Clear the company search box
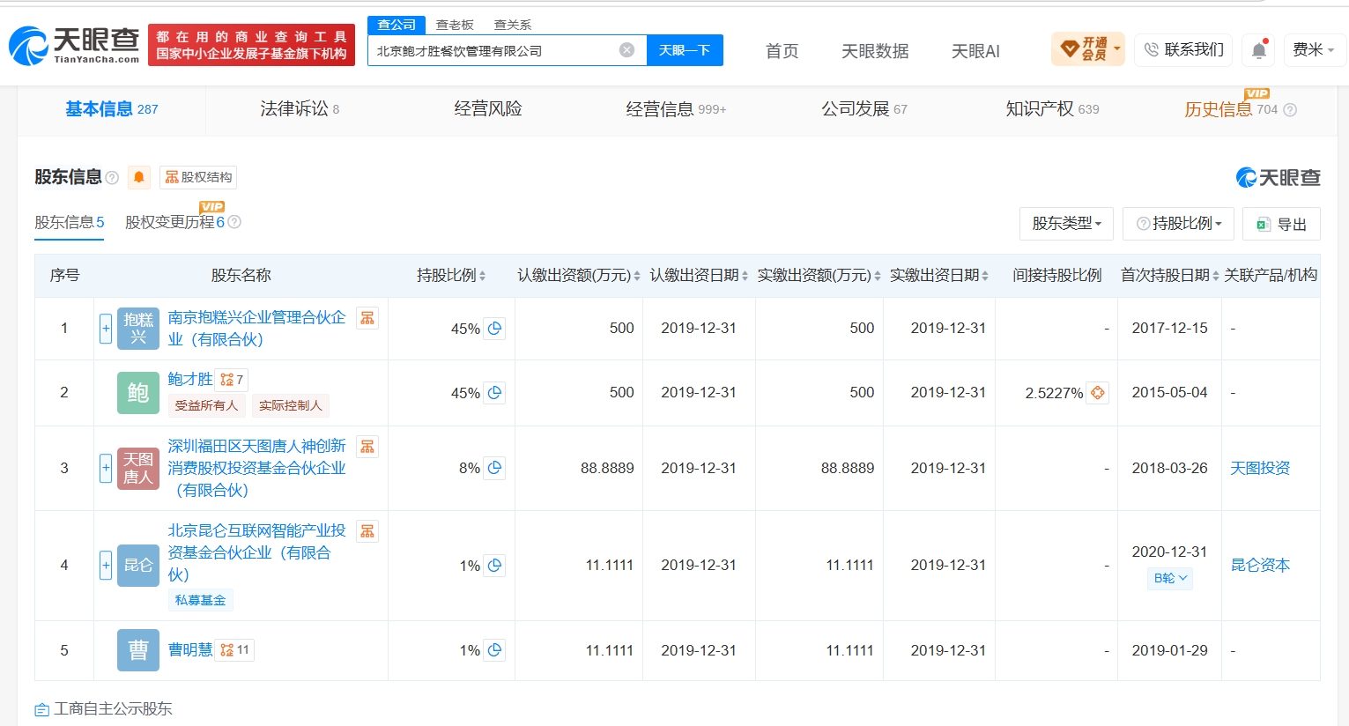This screenshot has width=1349, height=726. [626, 50]
